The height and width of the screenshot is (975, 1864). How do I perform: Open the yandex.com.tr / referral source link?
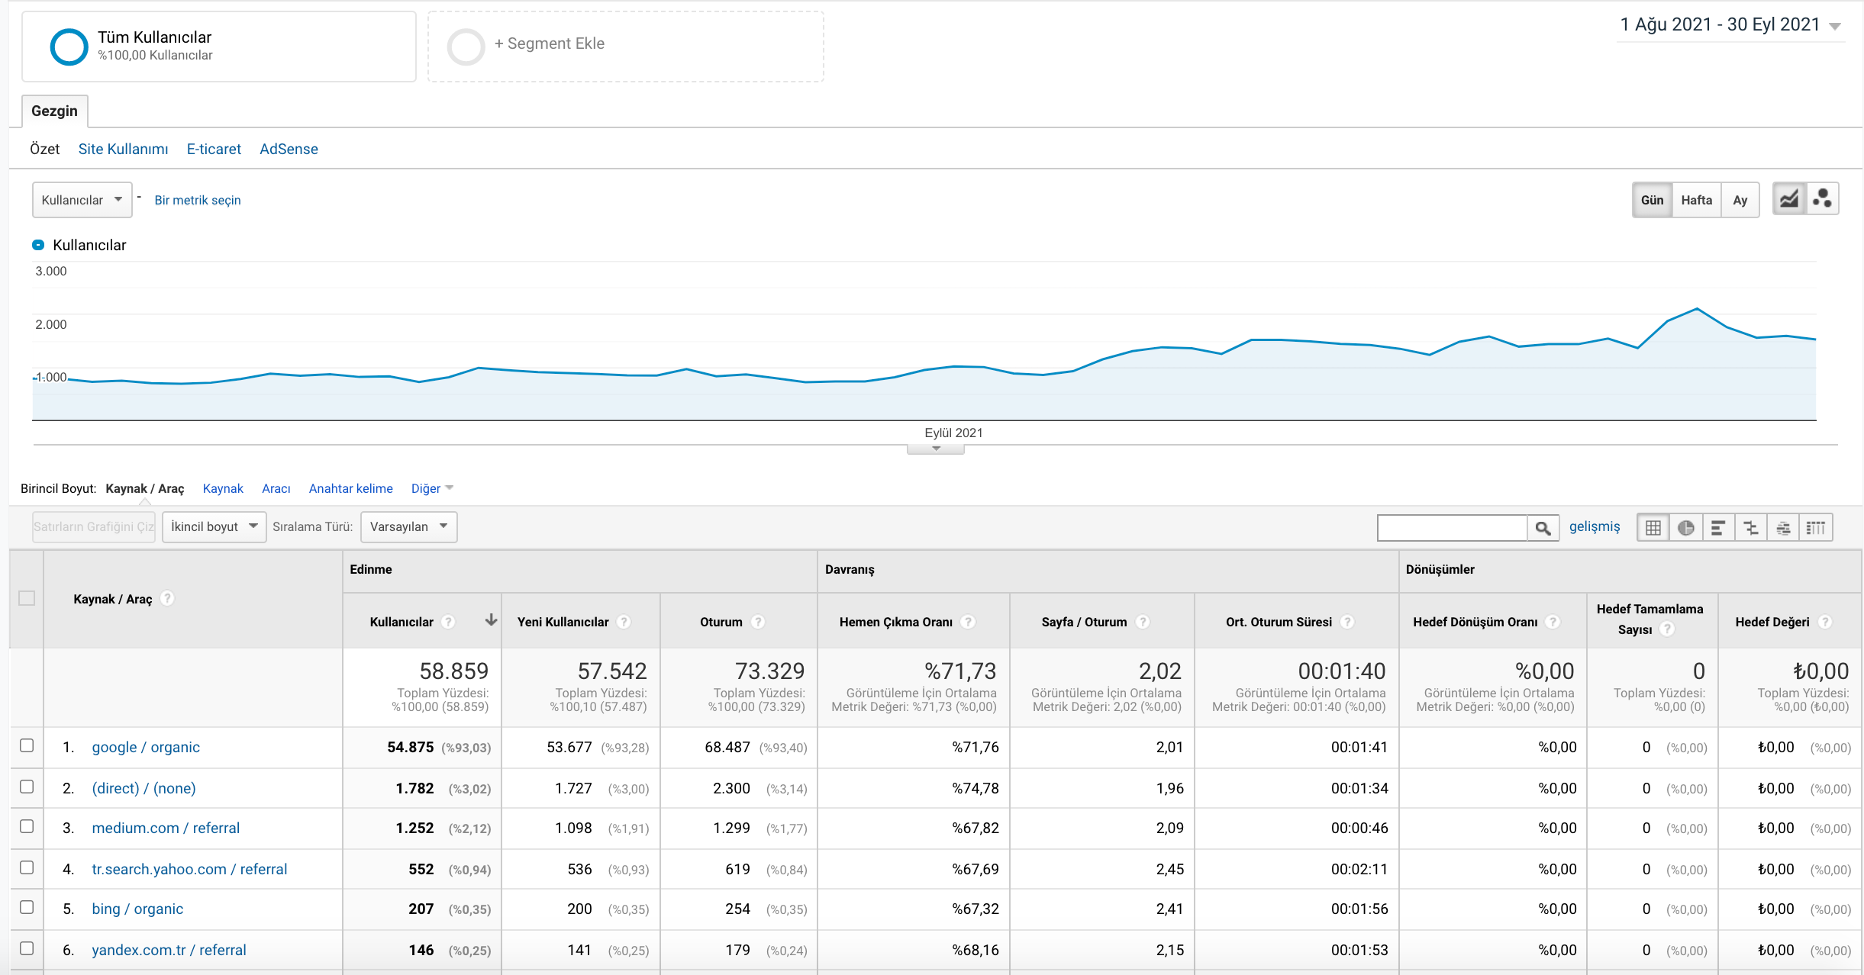(169, 951)
